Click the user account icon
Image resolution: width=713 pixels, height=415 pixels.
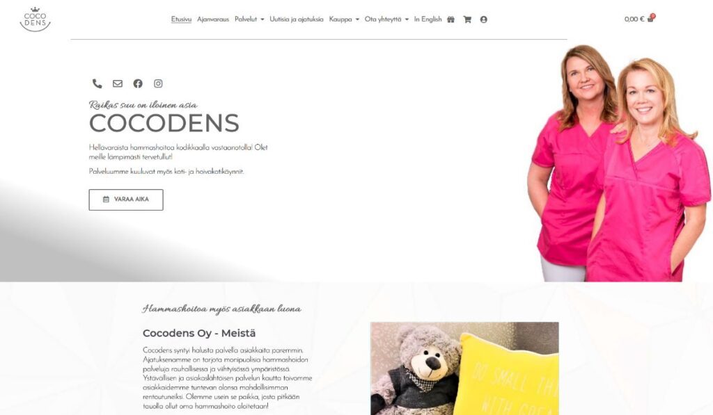pos(484,19)
